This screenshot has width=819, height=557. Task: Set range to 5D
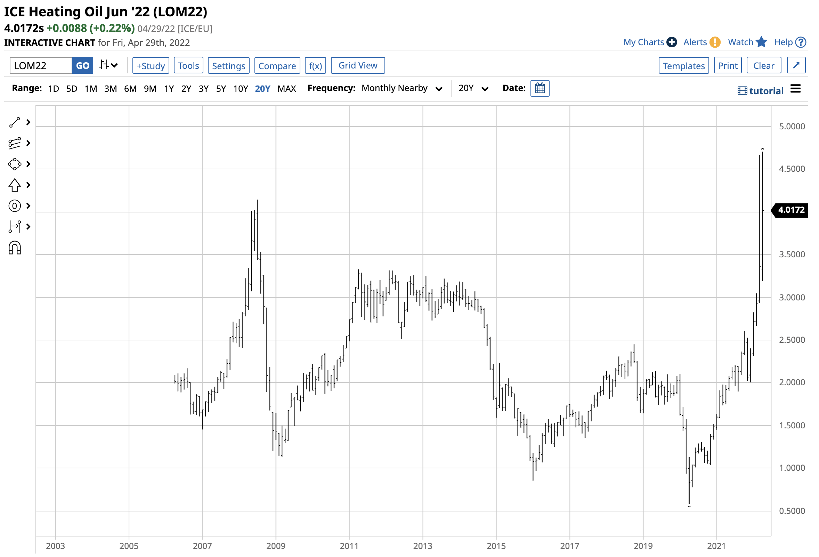(72, 88)
